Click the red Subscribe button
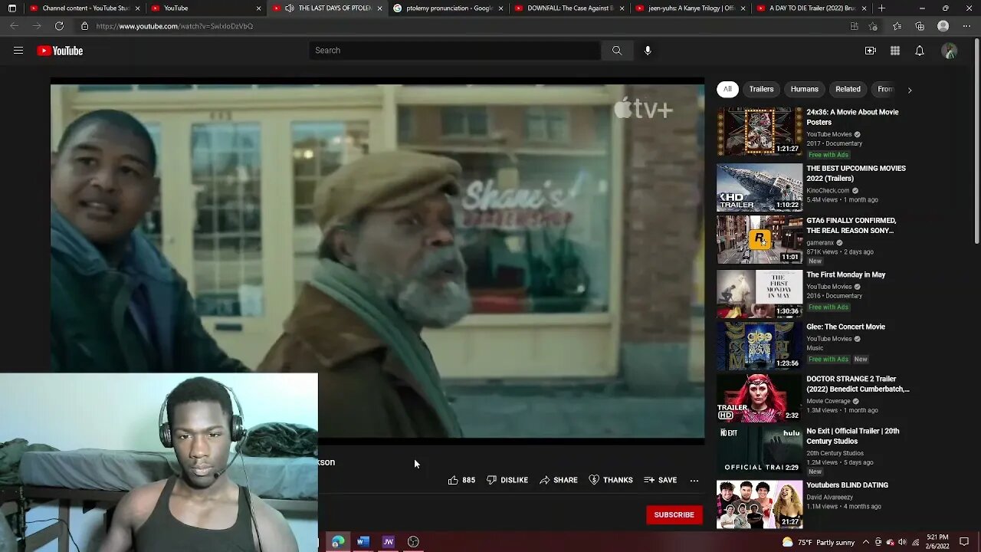 click(x=674, y=514)
